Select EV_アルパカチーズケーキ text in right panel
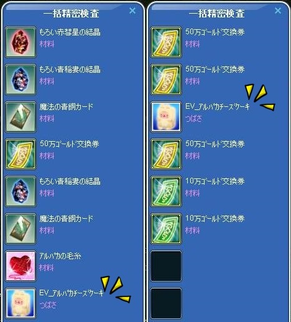The height and width of the screenshot is (322, 291). 218,107
